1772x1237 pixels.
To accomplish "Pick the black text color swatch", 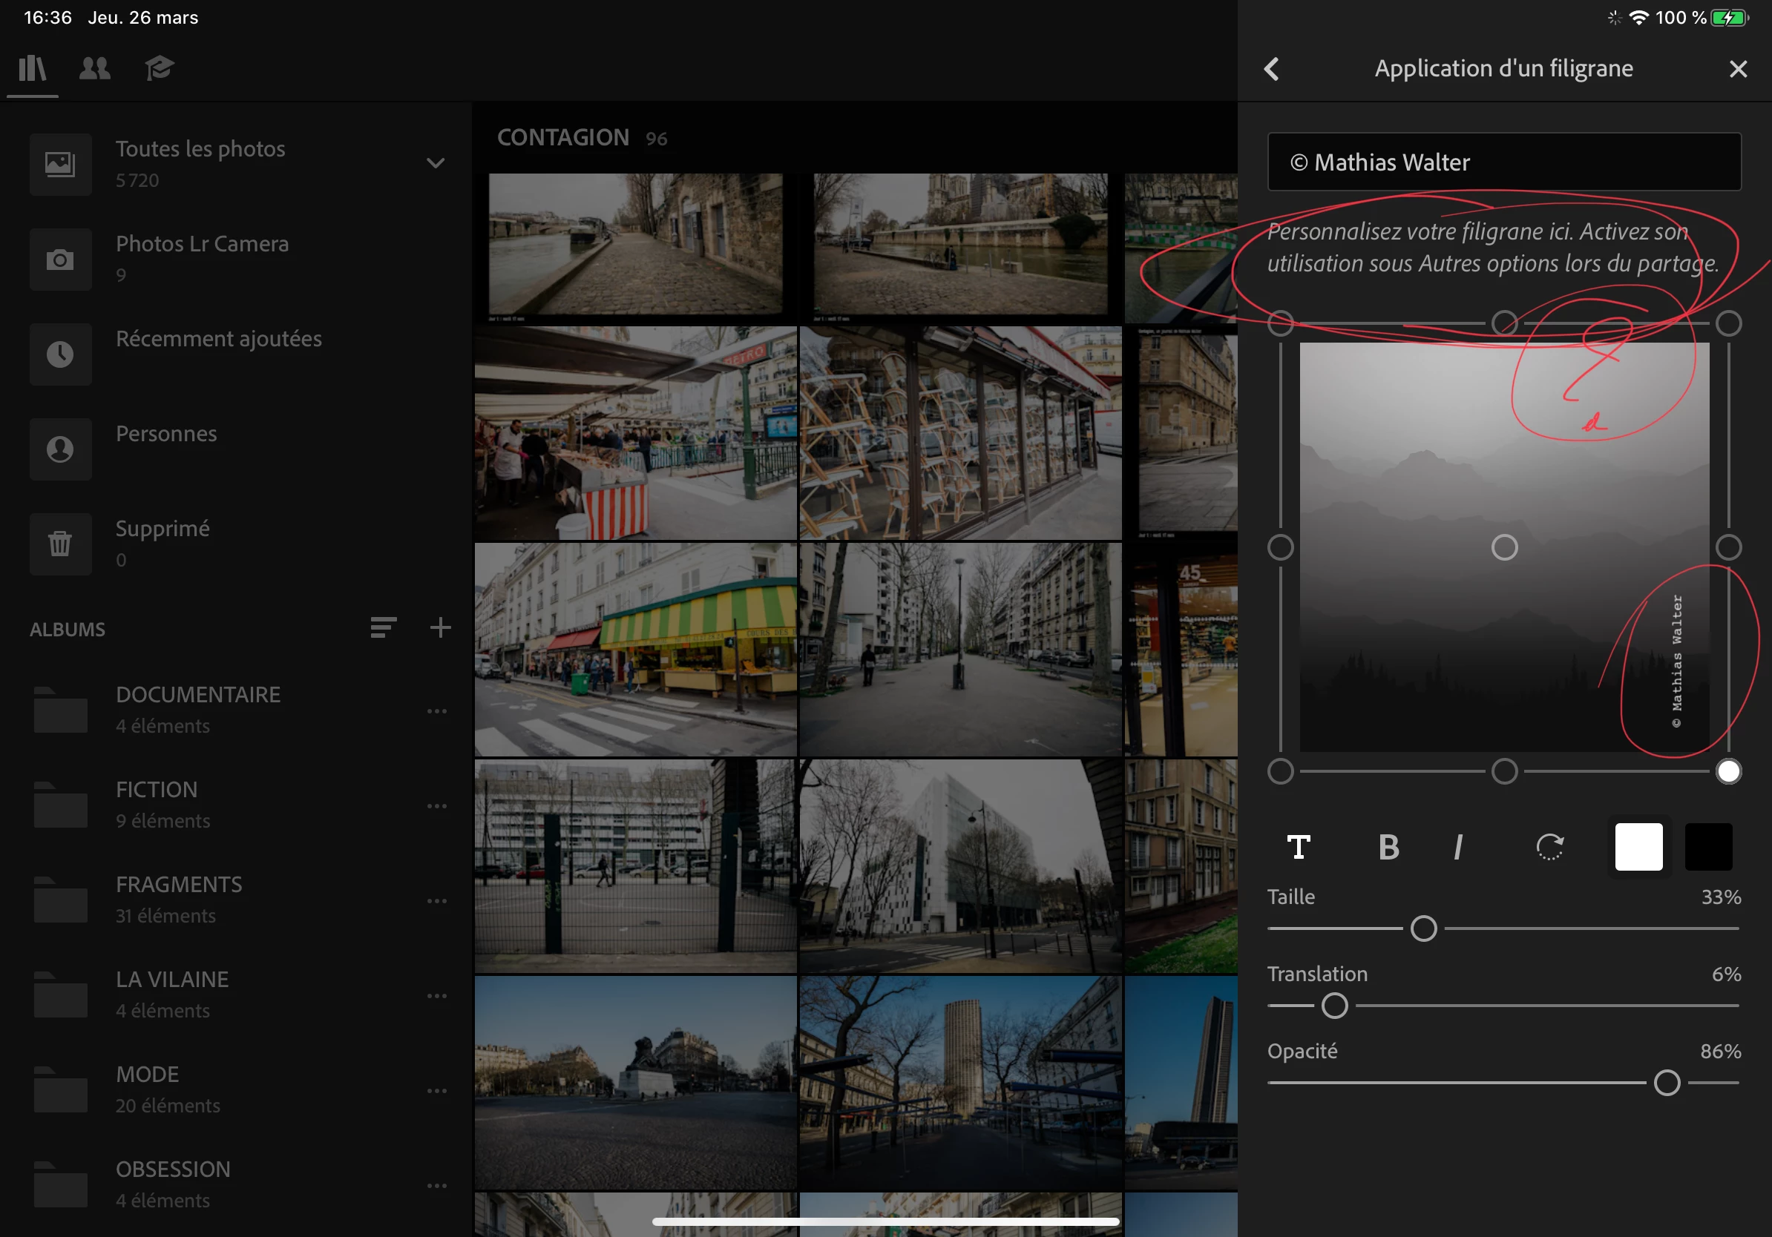I will [1709, 847].
